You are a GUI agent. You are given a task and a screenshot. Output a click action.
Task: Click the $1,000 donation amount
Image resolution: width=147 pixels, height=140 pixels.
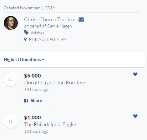pyautogui.click(x=33, y=117)
